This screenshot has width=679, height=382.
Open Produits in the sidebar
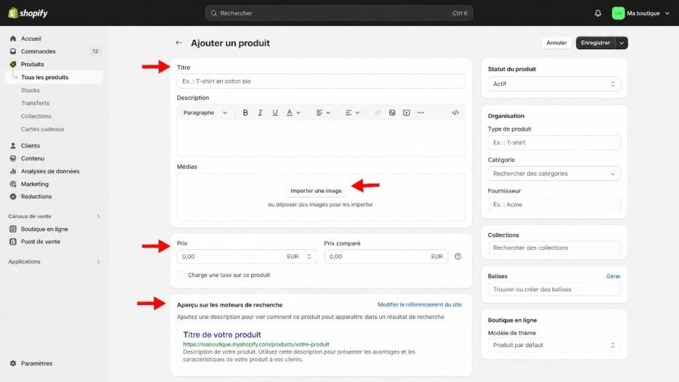(x=32, y=64)
